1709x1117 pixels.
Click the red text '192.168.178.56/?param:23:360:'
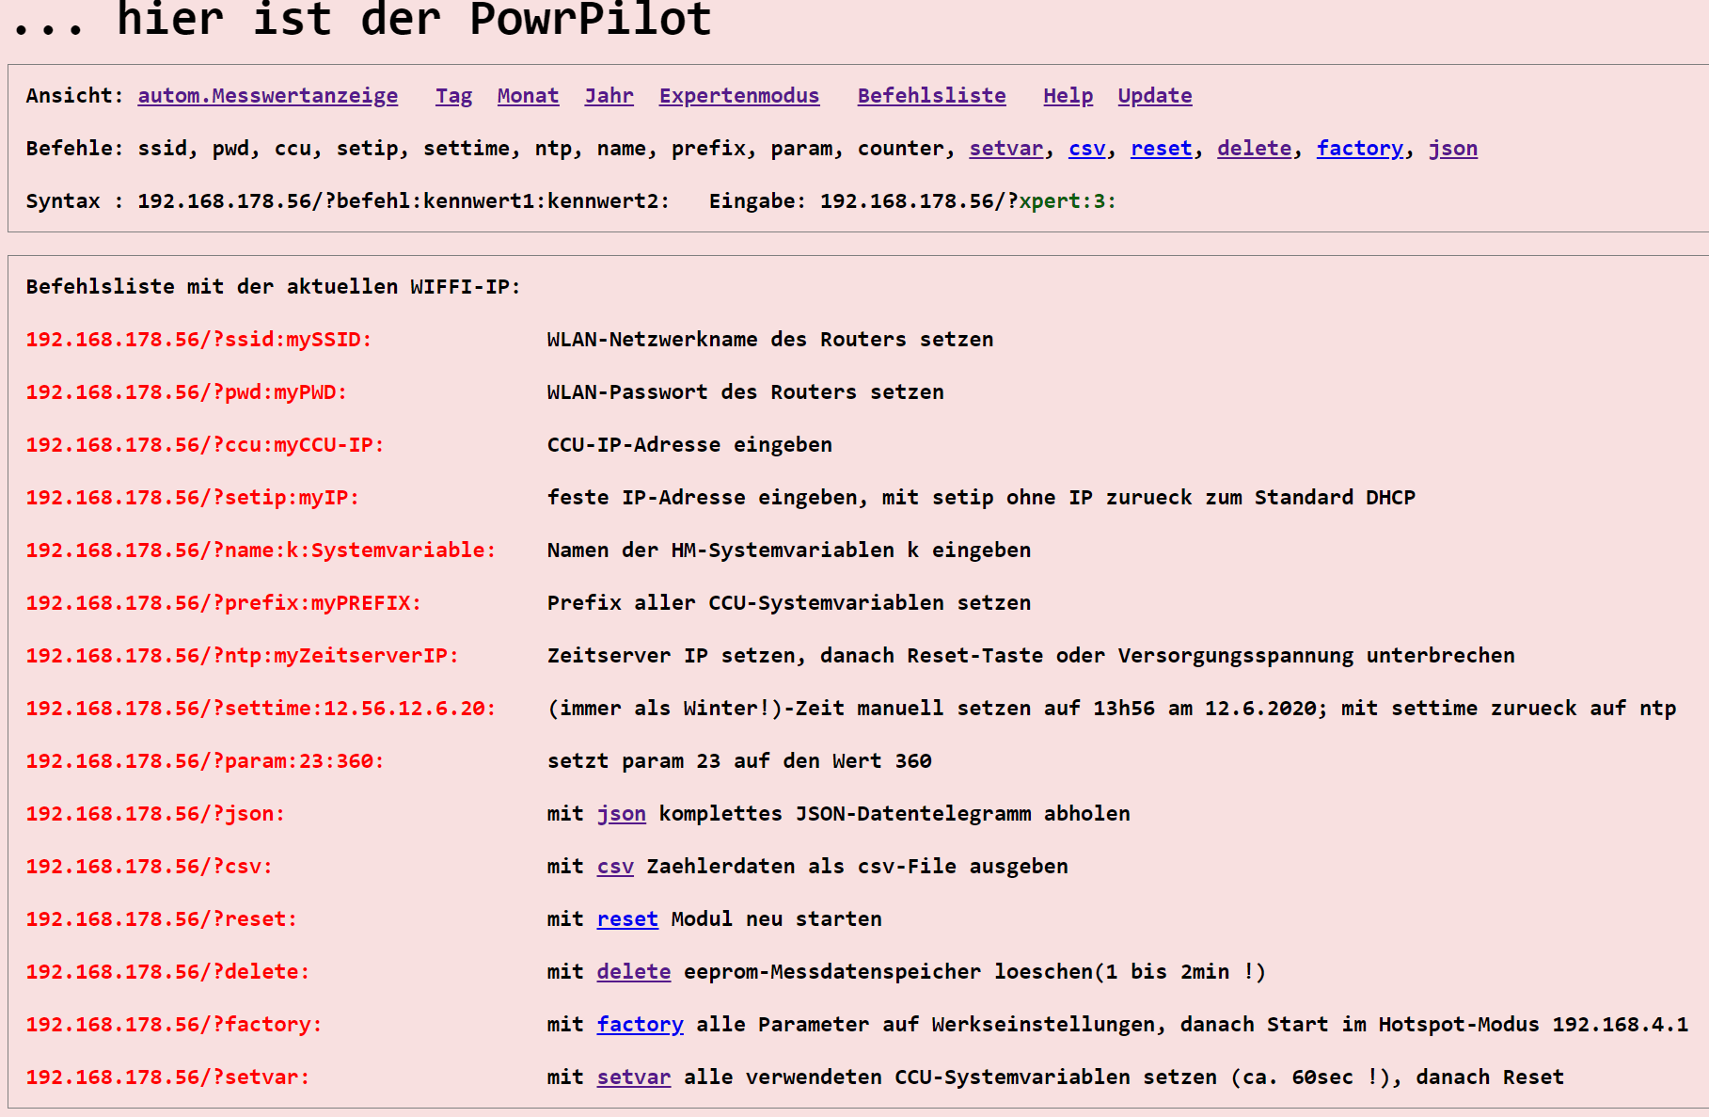tap(205, 761)
